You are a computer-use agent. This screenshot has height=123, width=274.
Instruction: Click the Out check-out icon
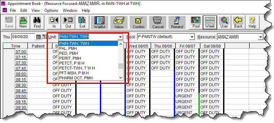tap(68, 23)
